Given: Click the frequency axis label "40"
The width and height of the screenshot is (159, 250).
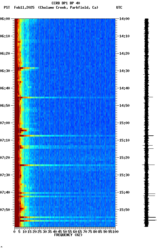Looking at the screenshot, I should pos(55,232).
